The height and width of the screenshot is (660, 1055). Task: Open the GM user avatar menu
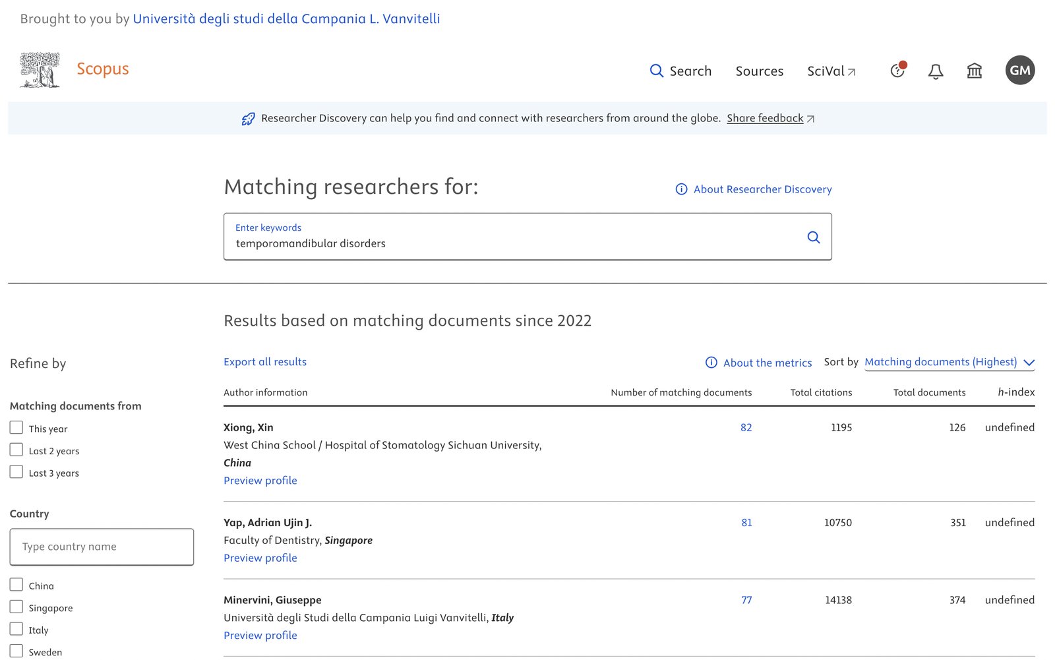(1020, 71)
